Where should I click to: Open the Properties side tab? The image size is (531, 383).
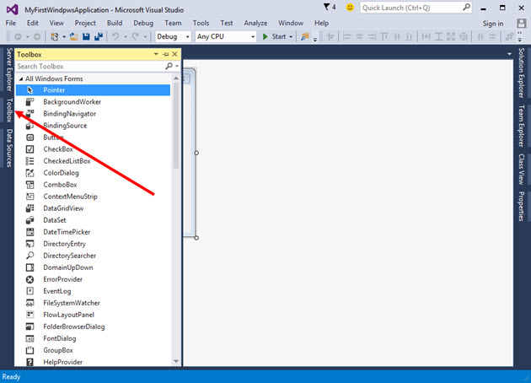click(x=521, y=207)
